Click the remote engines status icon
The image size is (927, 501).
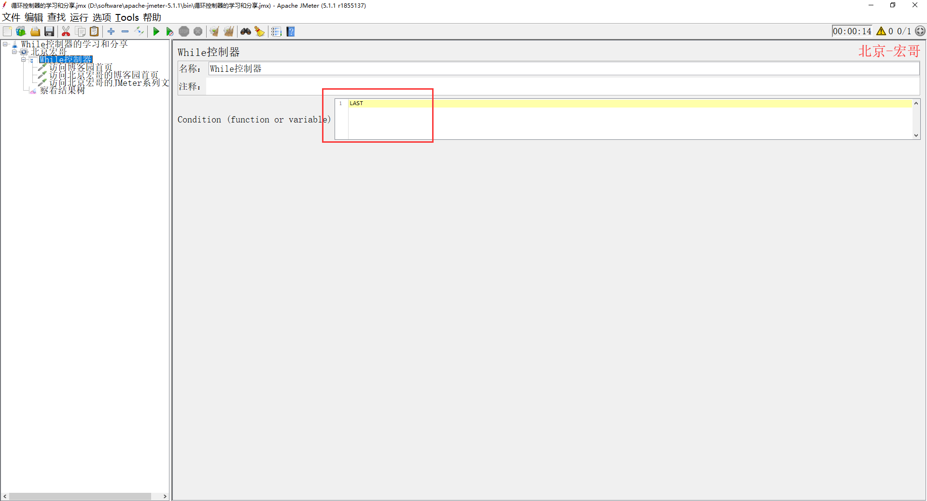(x=920, y=31)
